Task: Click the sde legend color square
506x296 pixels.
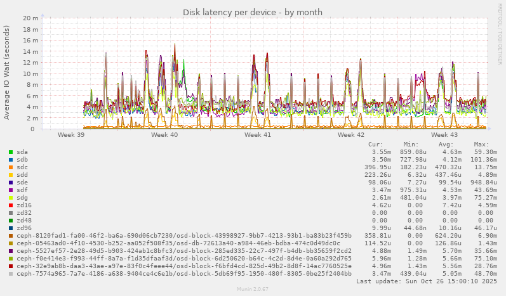Action: click(x=11, y=183)
